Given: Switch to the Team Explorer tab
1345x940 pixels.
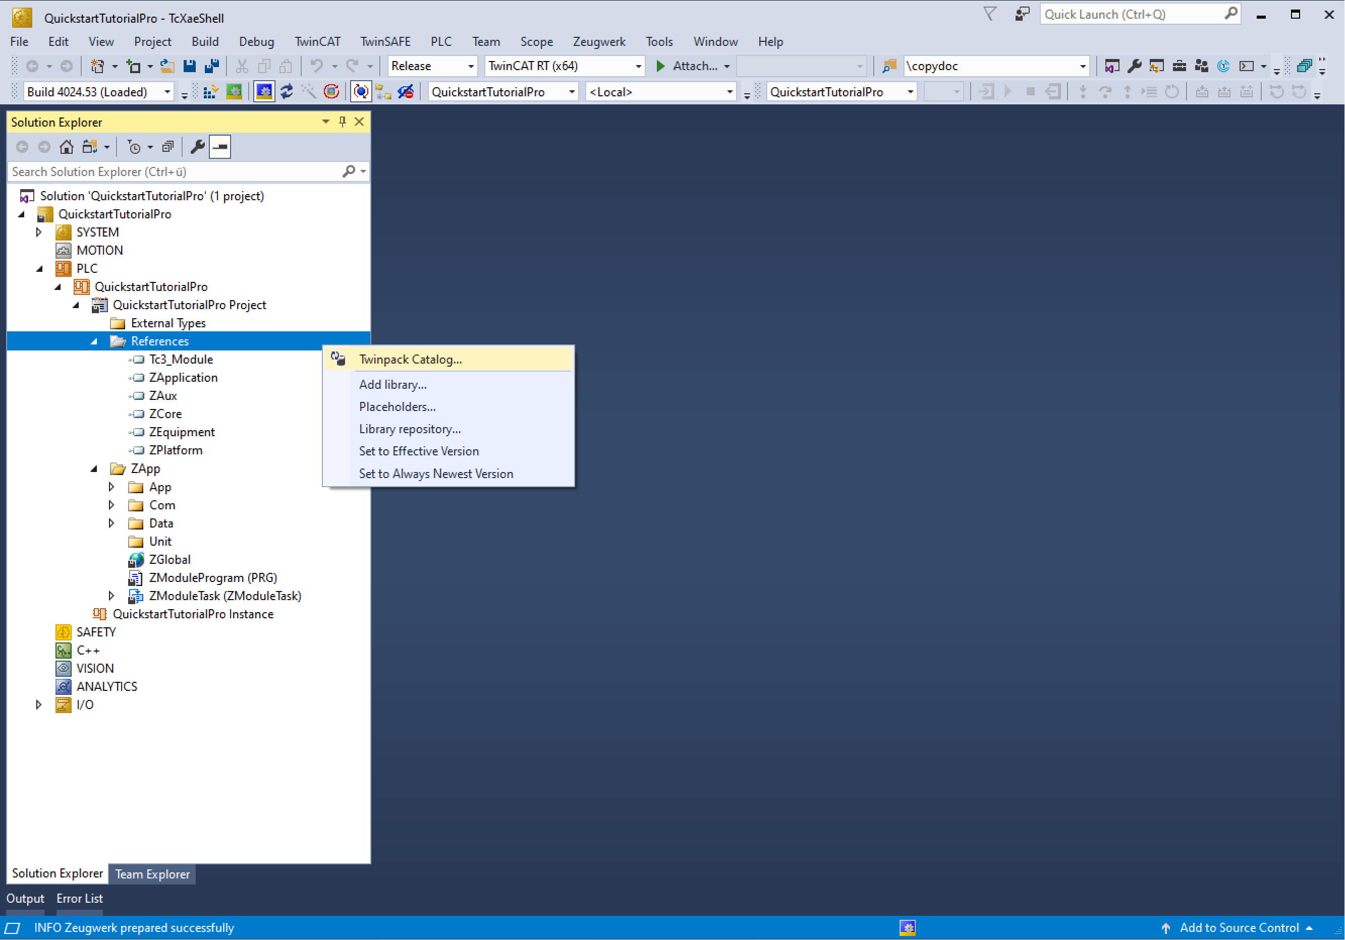Looking at the screenshot, I should tap(152, 874).
